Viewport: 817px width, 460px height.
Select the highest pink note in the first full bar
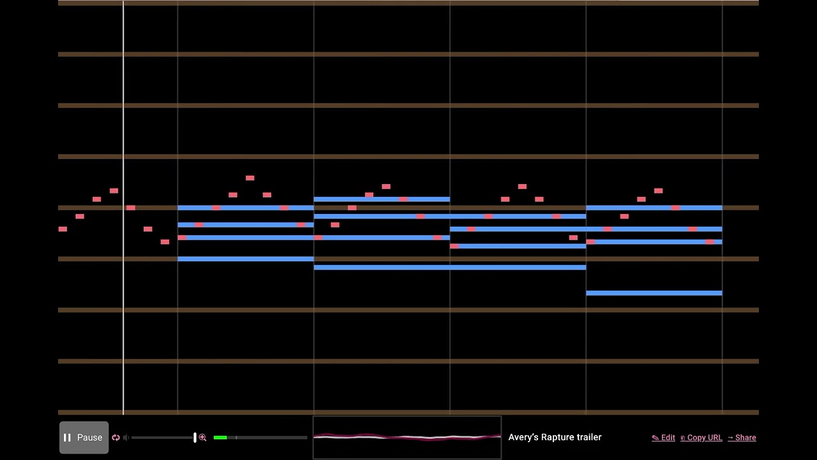pos(250,178)
